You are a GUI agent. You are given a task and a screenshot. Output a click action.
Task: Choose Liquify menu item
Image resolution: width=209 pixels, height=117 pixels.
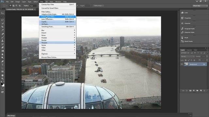pos(57,22)
